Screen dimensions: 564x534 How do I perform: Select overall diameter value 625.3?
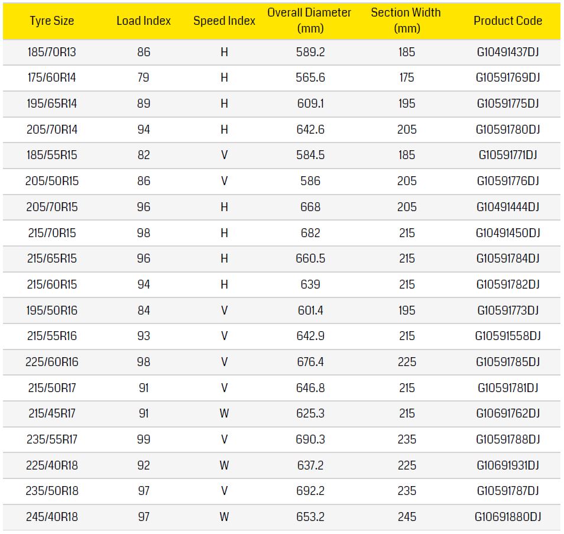click(310, 413)
